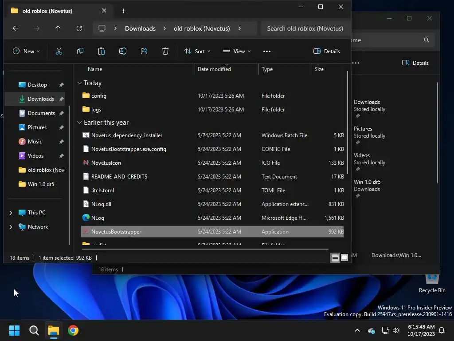Click old roblox (Novetus) breadcrumb segment

[x=202, y=28]
